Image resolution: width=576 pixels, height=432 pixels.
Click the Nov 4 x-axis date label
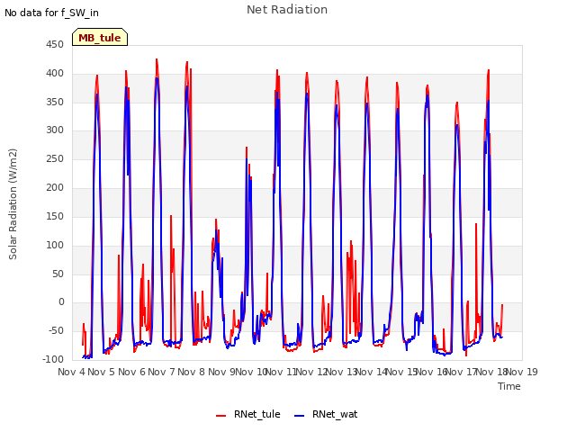pos(72,372)
